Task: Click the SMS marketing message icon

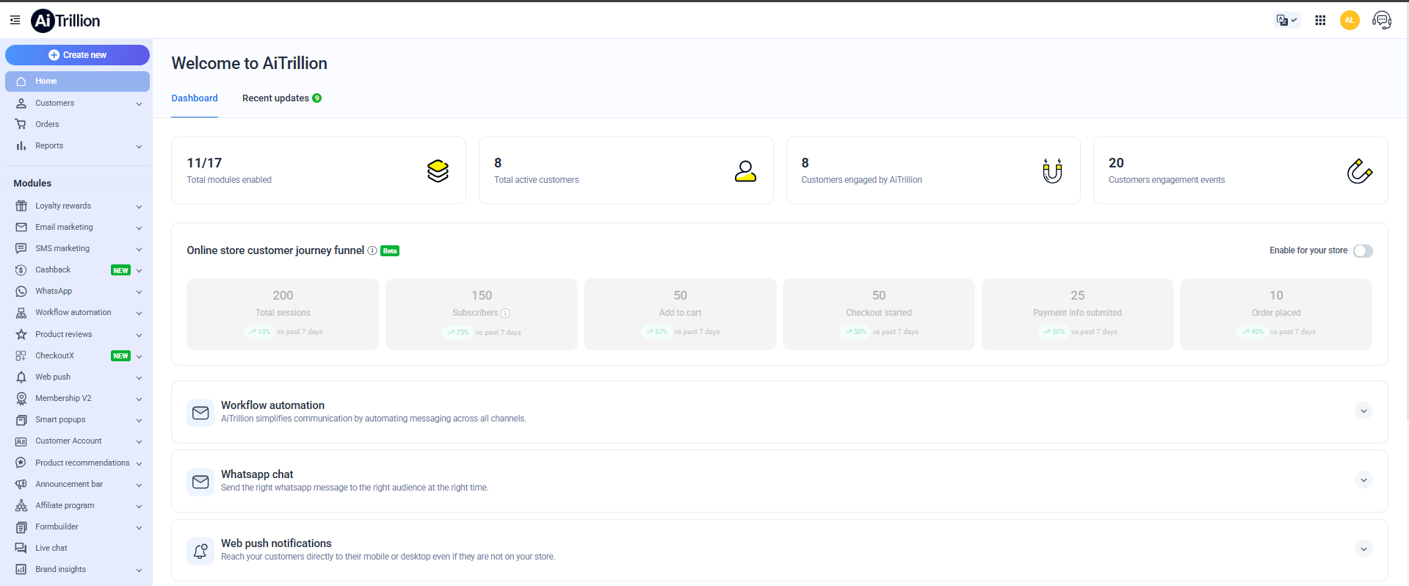Action: coord(21,249)
